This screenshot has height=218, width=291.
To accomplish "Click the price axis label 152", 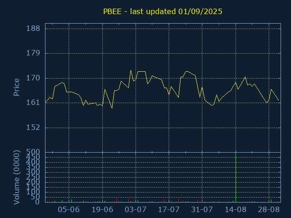I will coord(33,128).
